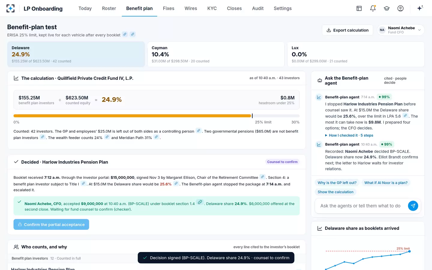Open citation link after 'subject to Title I'
The width and height of the screenshot is (432, 270).
[x=83, y=184]
